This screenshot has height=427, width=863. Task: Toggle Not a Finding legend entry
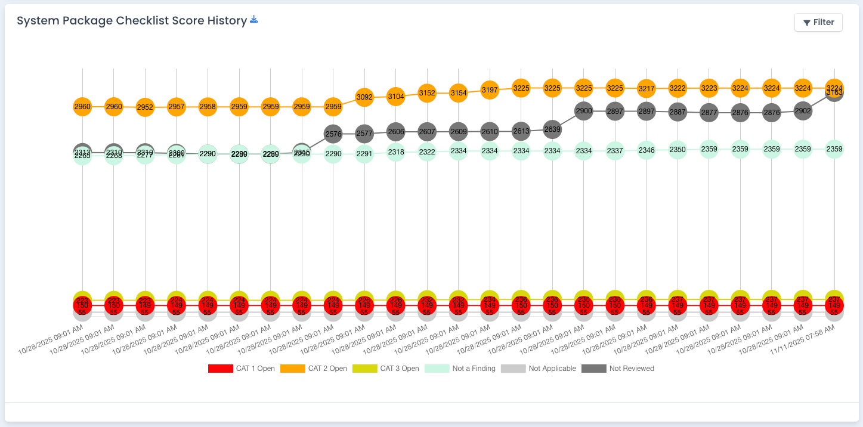tap(460, 369)
